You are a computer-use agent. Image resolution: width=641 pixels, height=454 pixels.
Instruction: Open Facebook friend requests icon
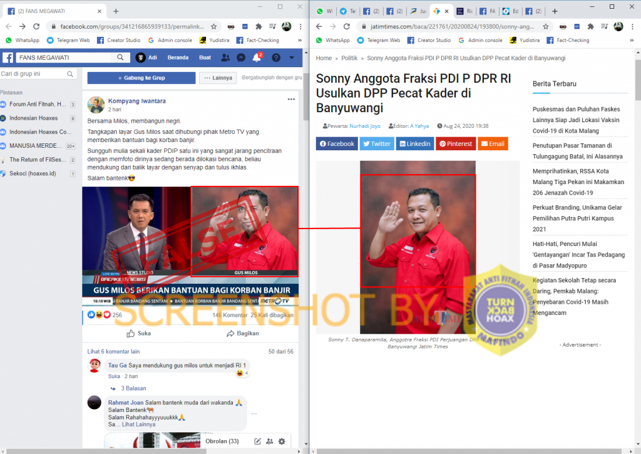click(x=225, y=58)
